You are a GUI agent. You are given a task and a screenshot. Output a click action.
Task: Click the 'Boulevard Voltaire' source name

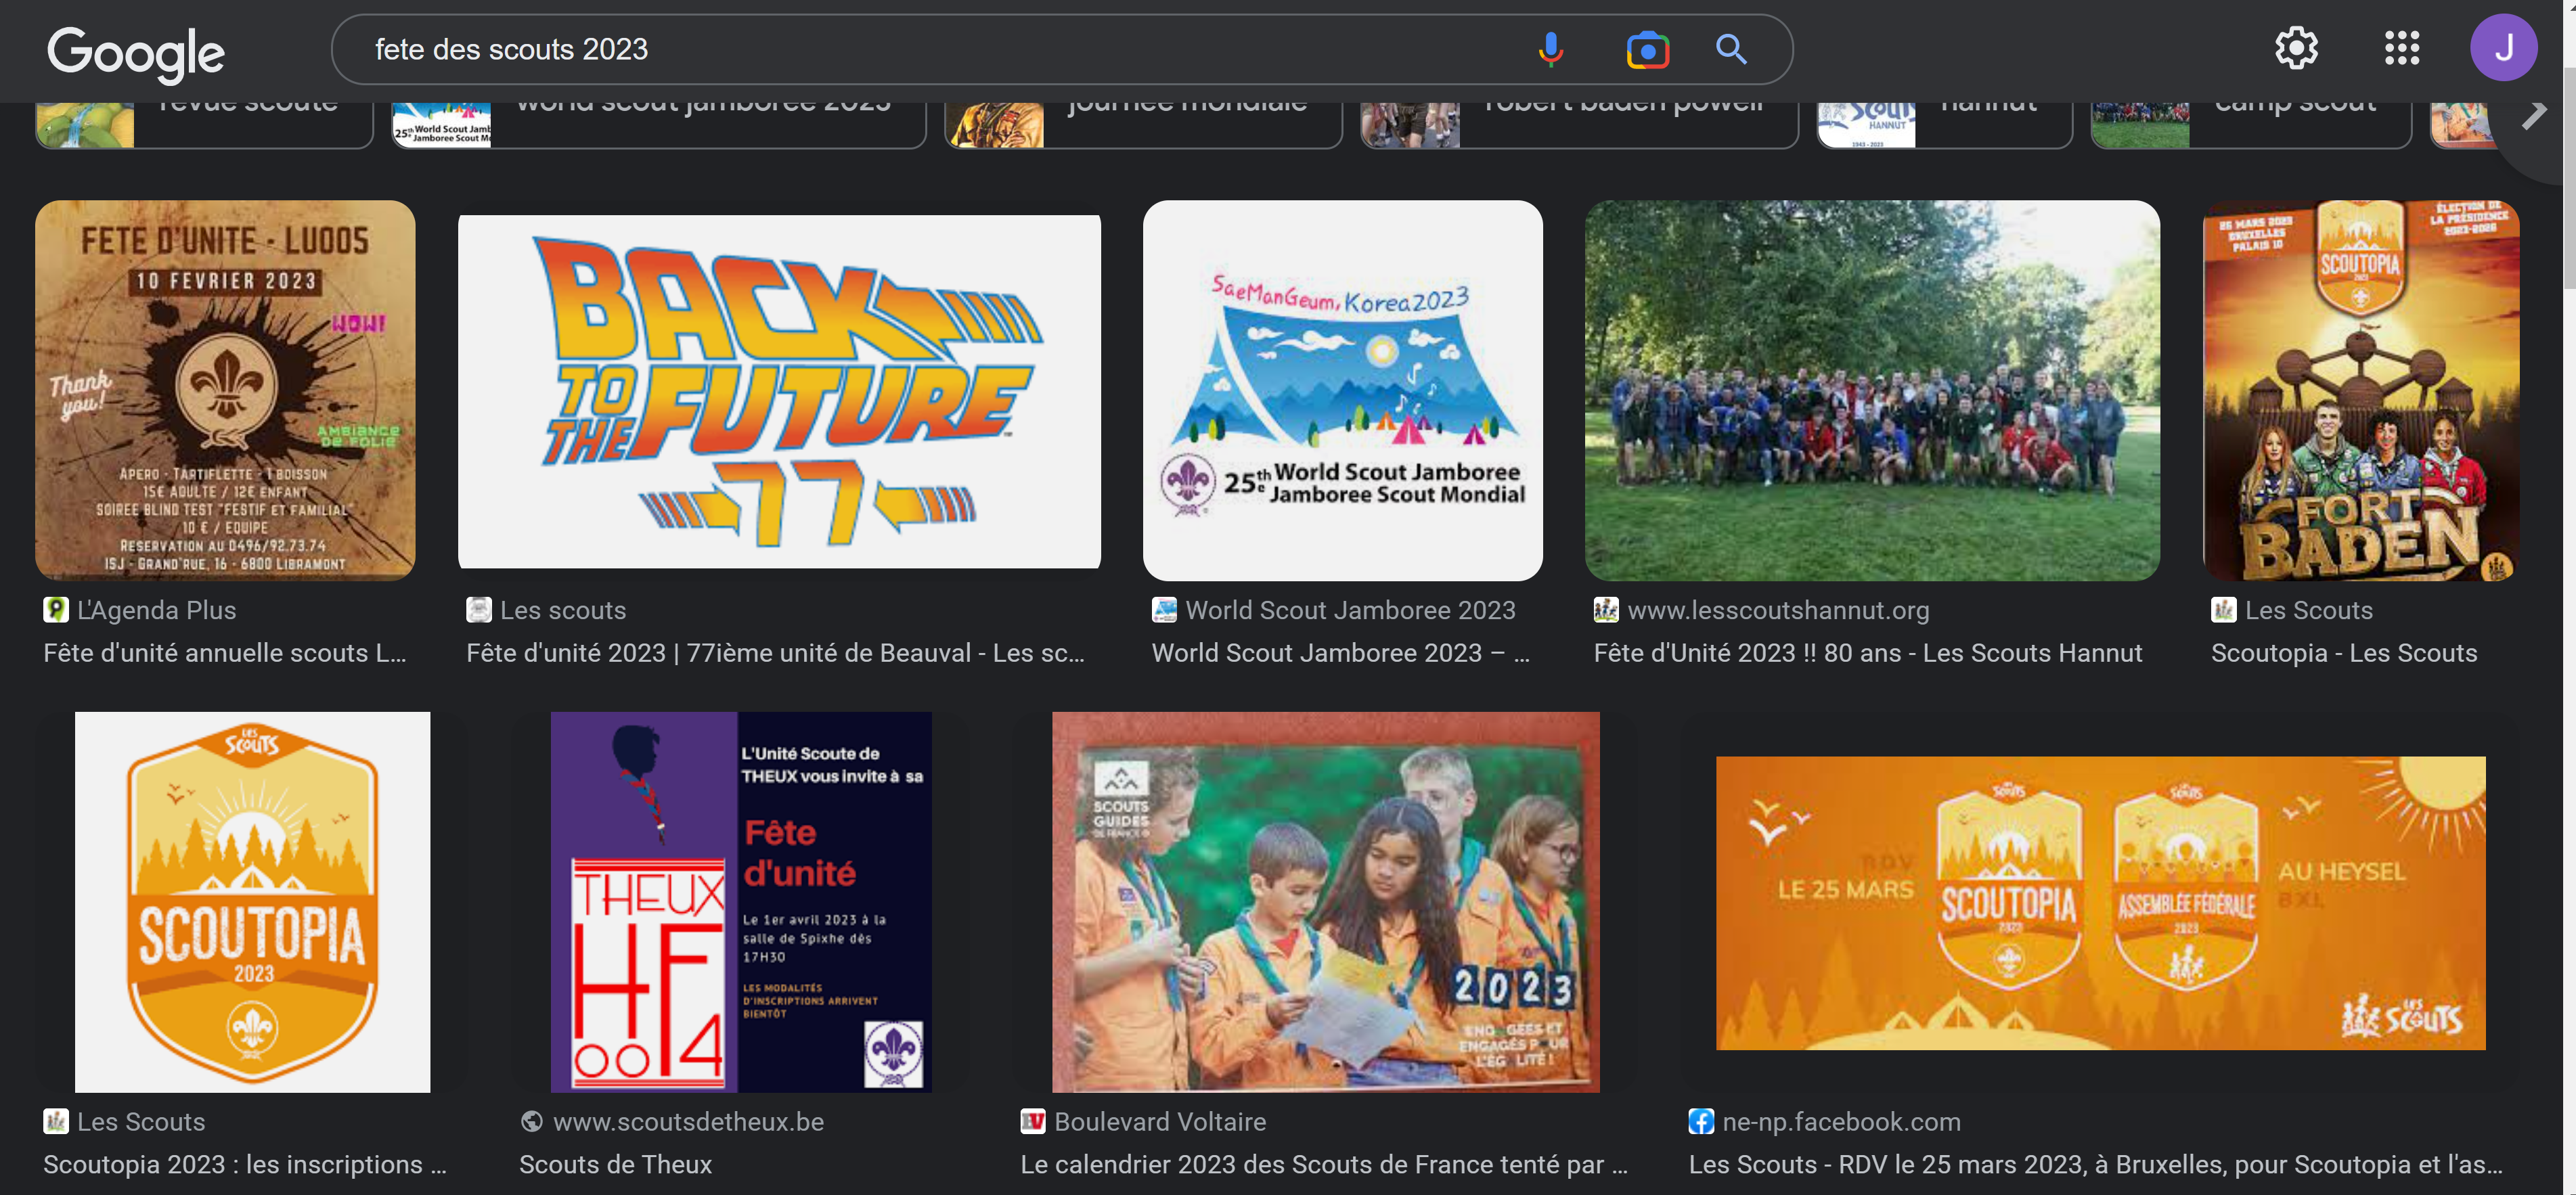[x=1160, y=1122]
